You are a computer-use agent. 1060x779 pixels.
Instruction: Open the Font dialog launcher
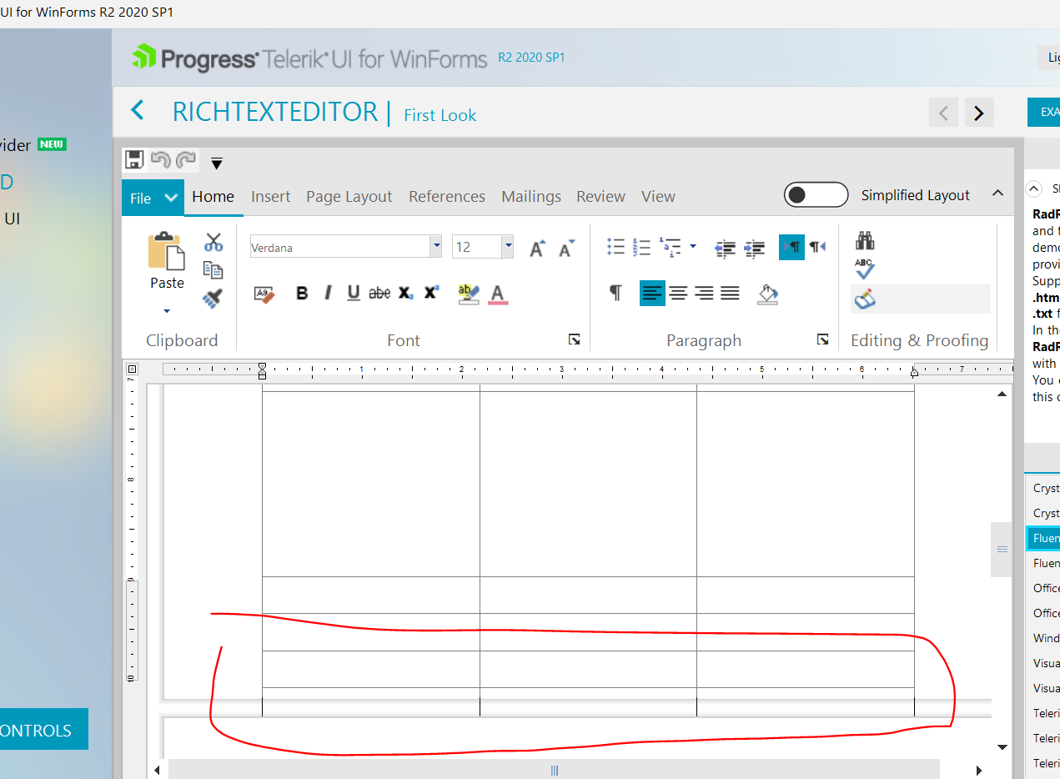pyautogui.click(x=574, y=339)
